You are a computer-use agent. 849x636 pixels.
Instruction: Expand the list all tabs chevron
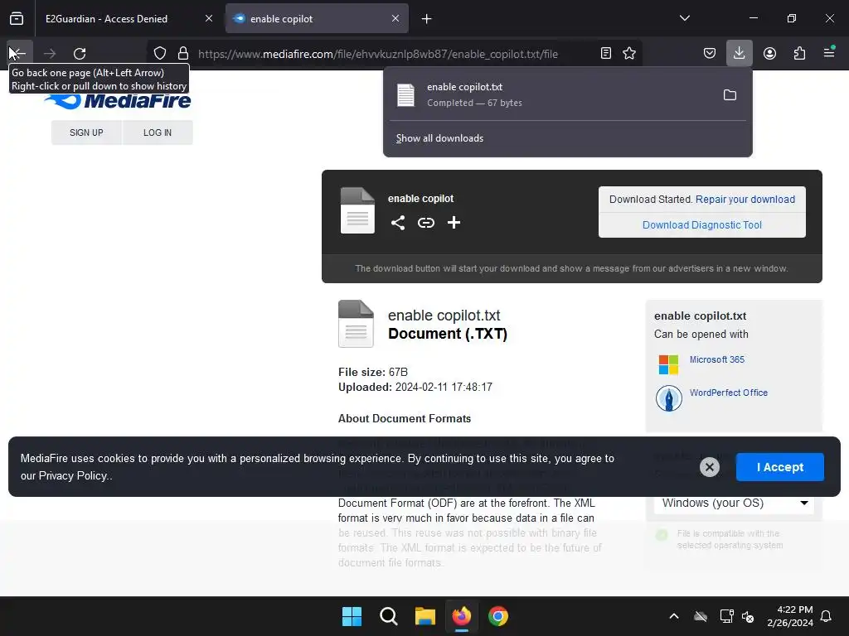click(684, 18)
